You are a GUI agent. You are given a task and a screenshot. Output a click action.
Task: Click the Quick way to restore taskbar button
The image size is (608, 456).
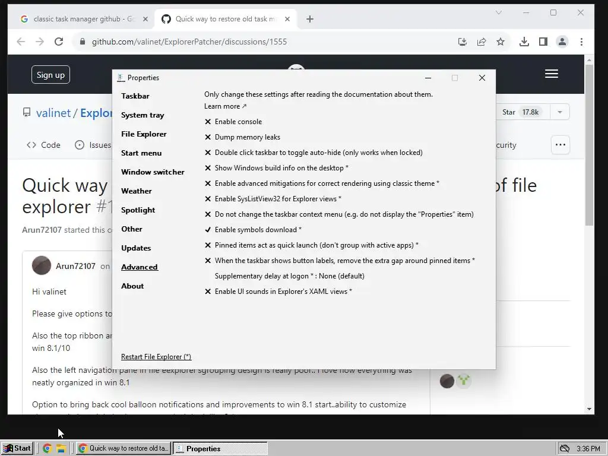click(x=123, y=449)
